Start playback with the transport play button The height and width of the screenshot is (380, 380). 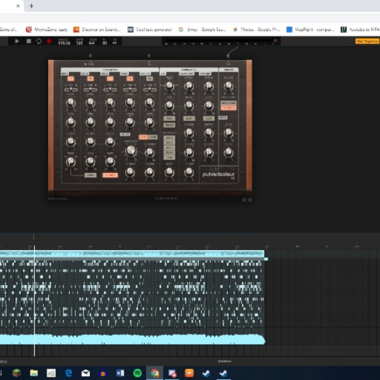[x=16, y=41]
